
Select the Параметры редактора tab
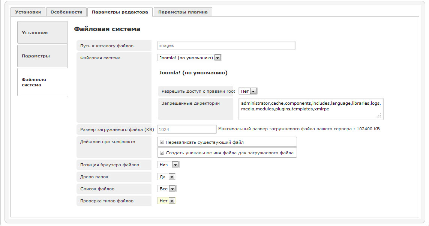[120, 12]
